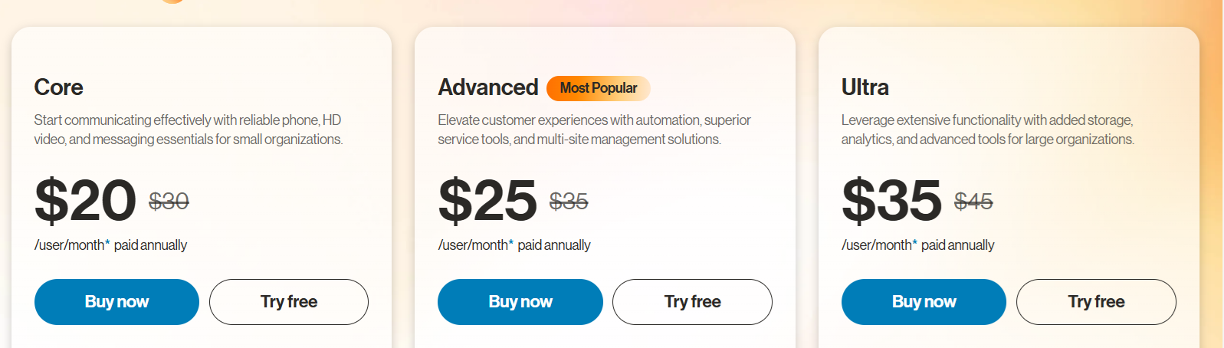
Task: Select Try free on the Ultra plan
Action: [1096, 302]
